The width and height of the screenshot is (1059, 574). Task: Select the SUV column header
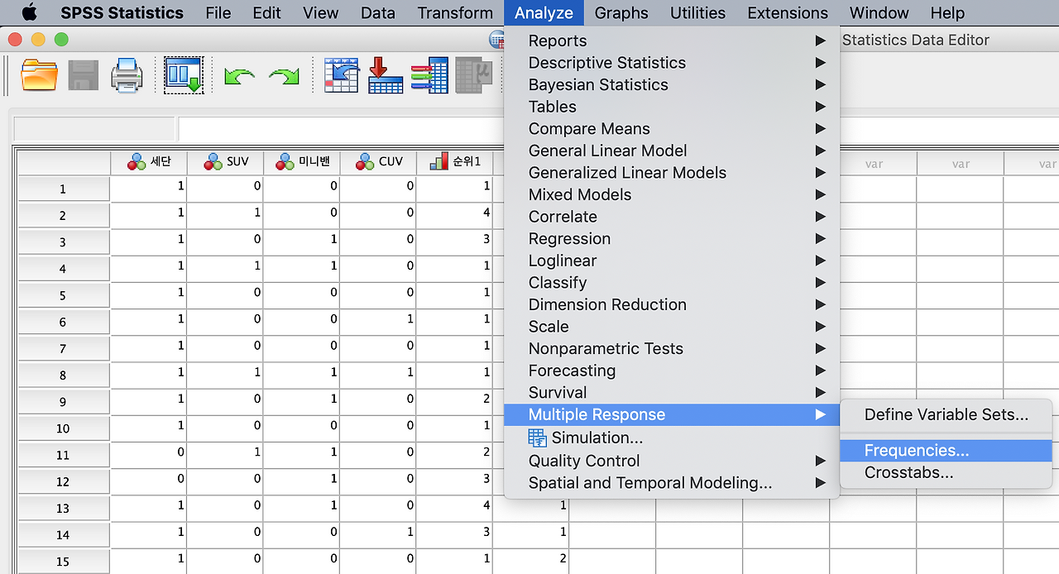[x=225, y=163]
